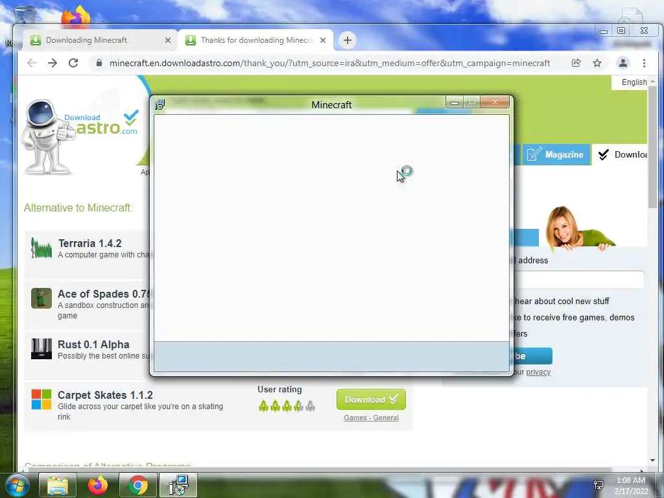
Task: Open the Firefox desktop shortcut
Action: (x=76, y=16)
